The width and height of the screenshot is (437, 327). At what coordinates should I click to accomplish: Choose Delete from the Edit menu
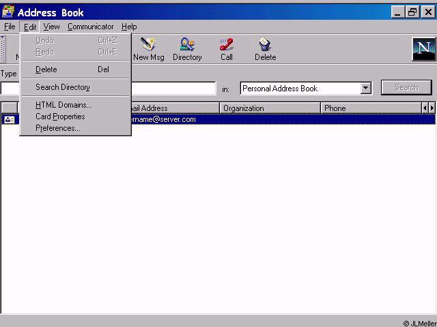pos(75,69)
